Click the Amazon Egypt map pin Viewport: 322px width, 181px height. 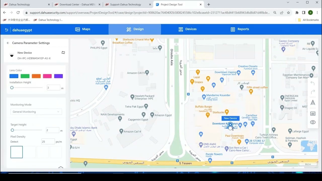152,115
